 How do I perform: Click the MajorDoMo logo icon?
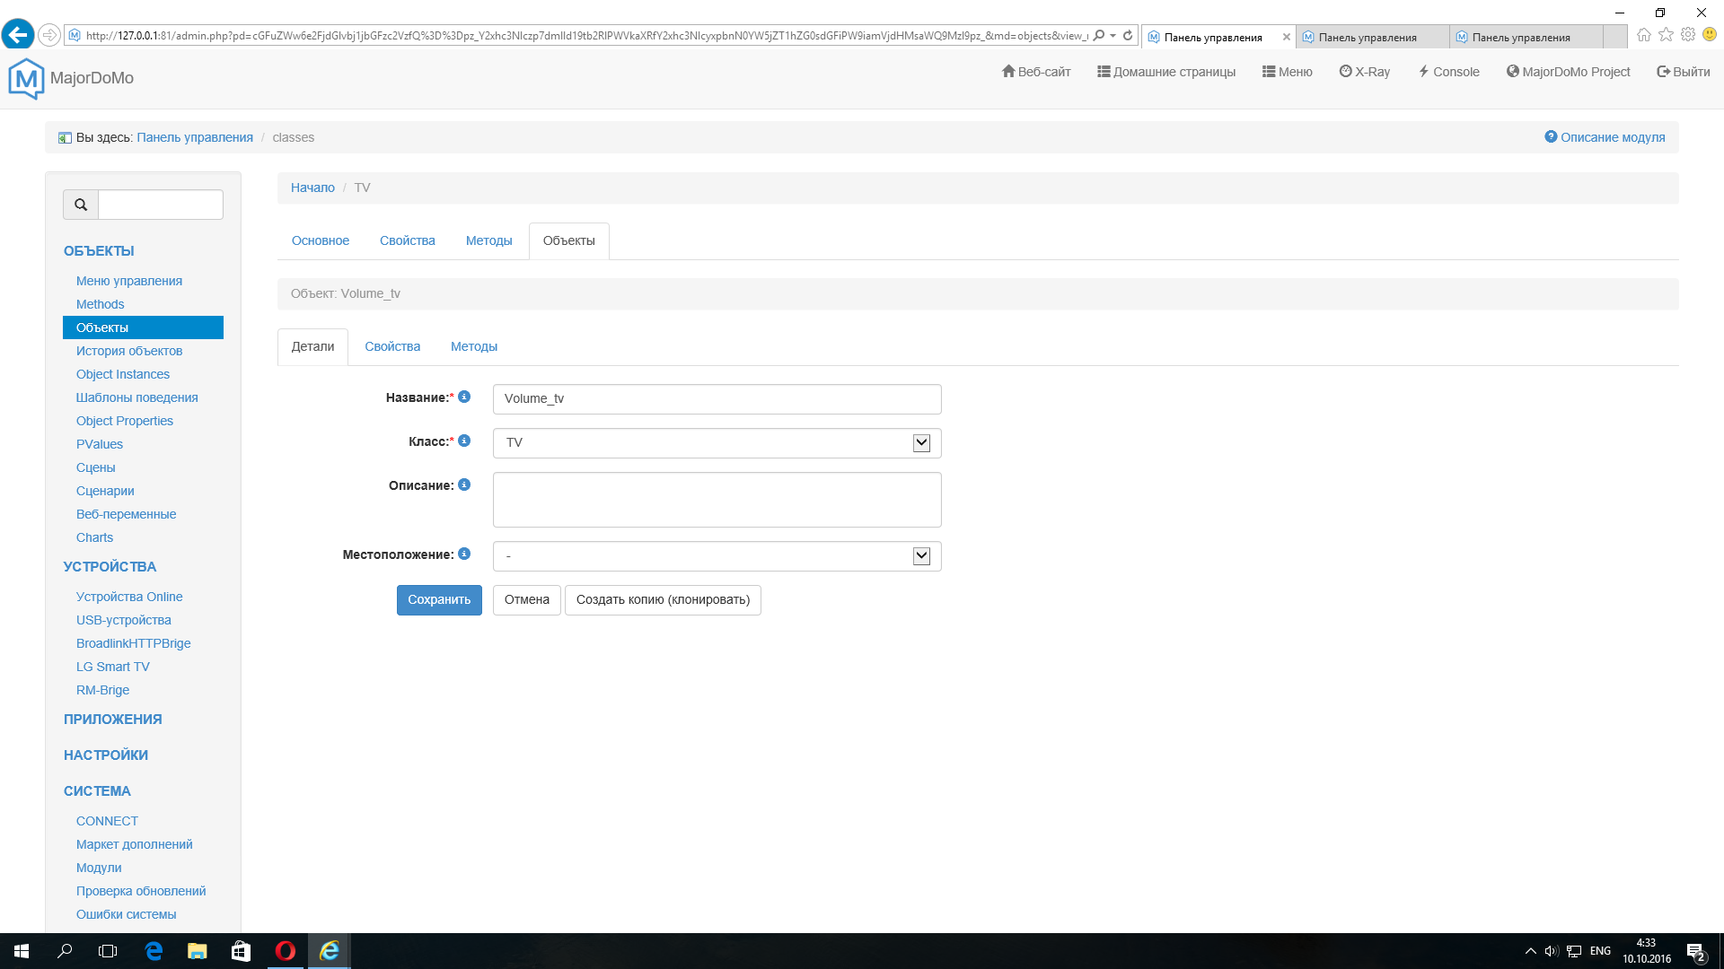[x=26, y=78]
